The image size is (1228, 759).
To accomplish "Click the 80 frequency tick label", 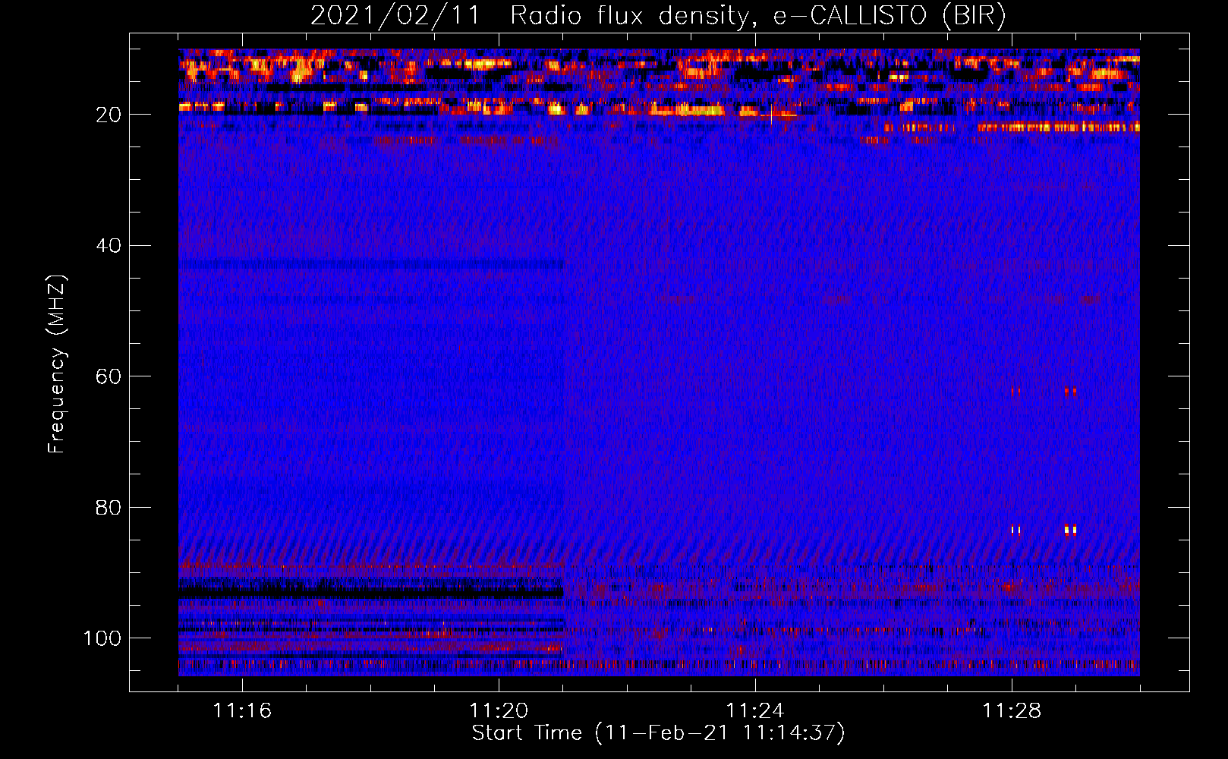I will (109, 507).
